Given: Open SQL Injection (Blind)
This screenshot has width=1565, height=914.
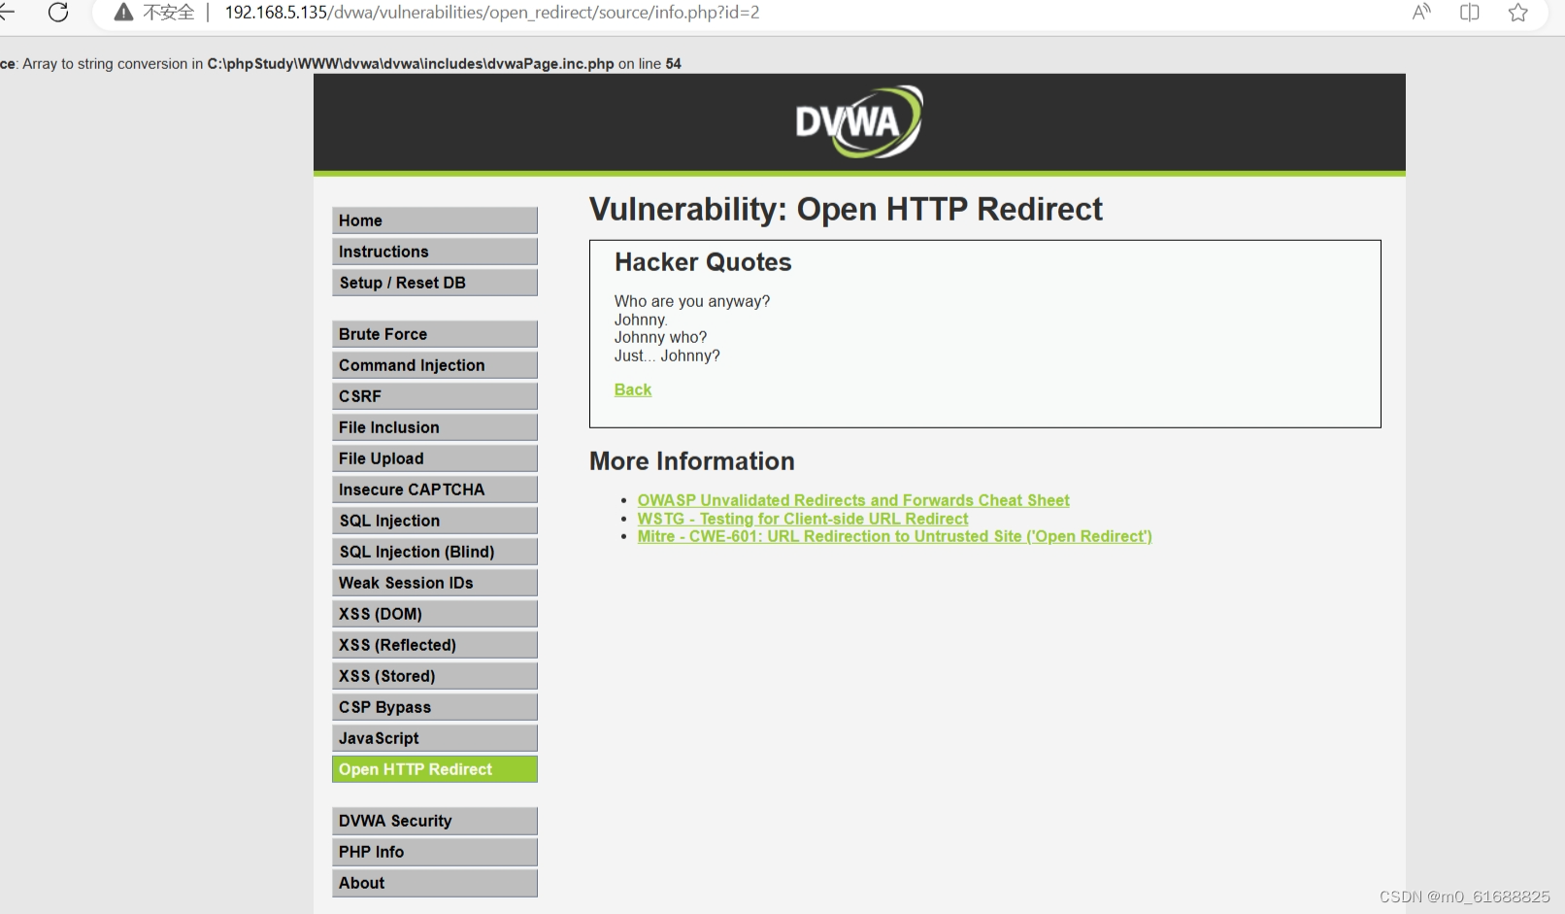Looking at the screenshot, I should pos(434,551).
